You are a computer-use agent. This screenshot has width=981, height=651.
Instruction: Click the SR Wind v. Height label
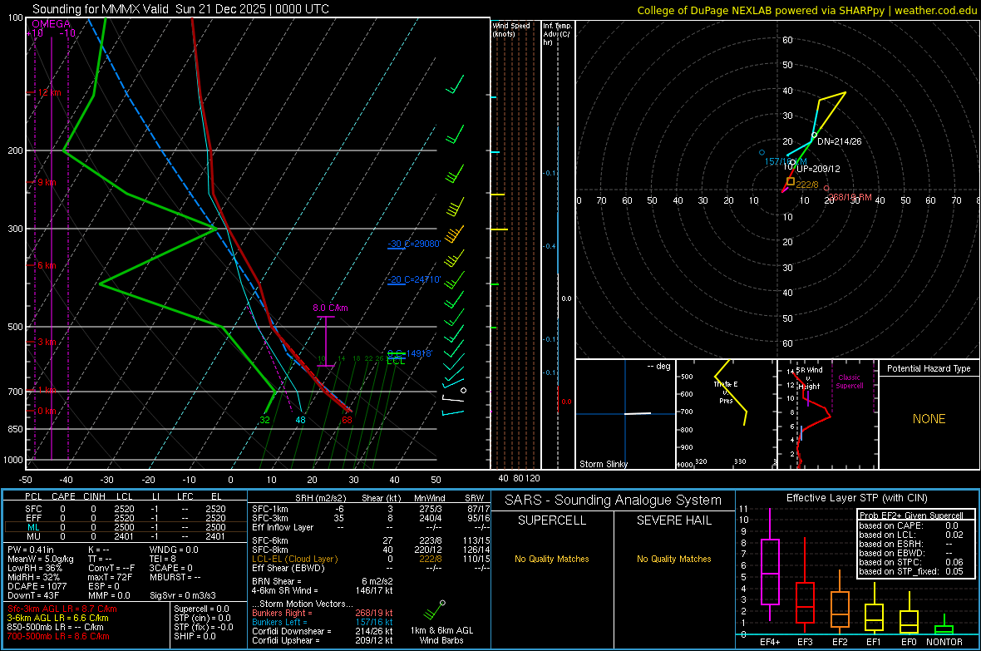810,378
